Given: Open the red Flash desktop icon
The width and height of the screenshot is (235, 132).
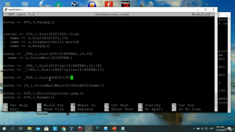Looking at the screenshot, I should [x=109, y=4].
